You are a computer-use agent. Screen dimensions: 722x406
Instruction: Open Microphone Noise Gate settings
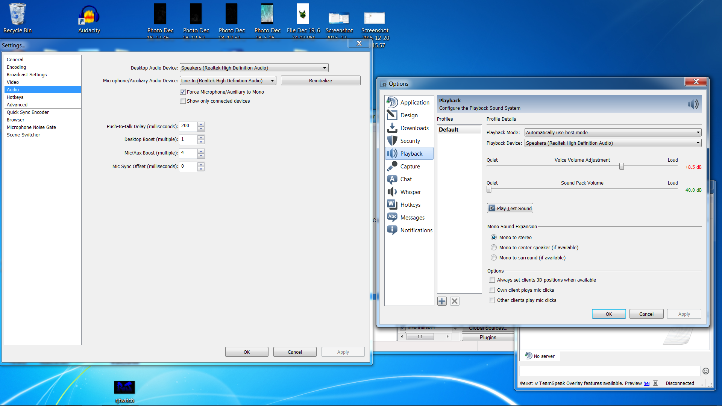42,127
